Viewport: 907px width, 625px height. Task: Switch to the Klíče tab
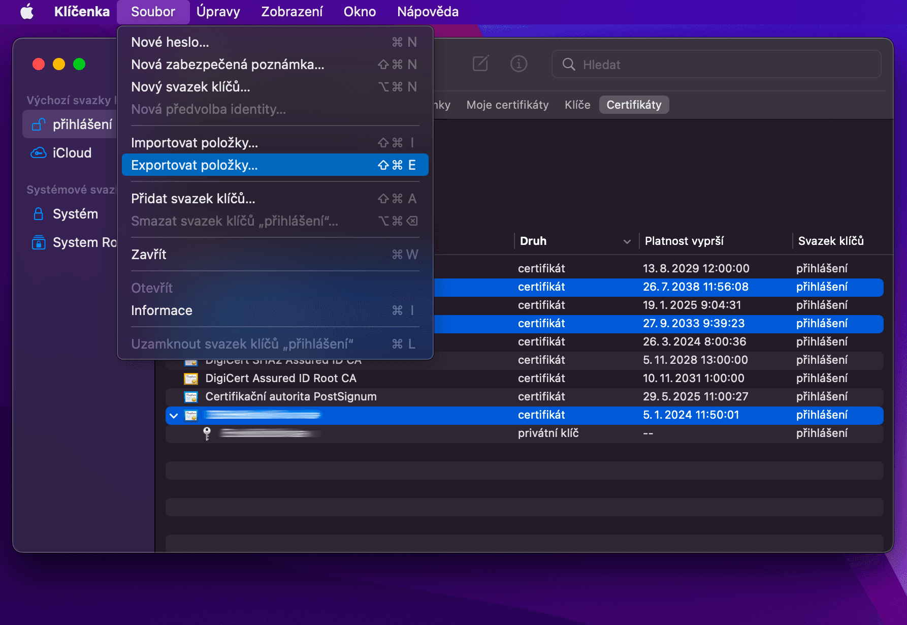[x=577, y=105]
